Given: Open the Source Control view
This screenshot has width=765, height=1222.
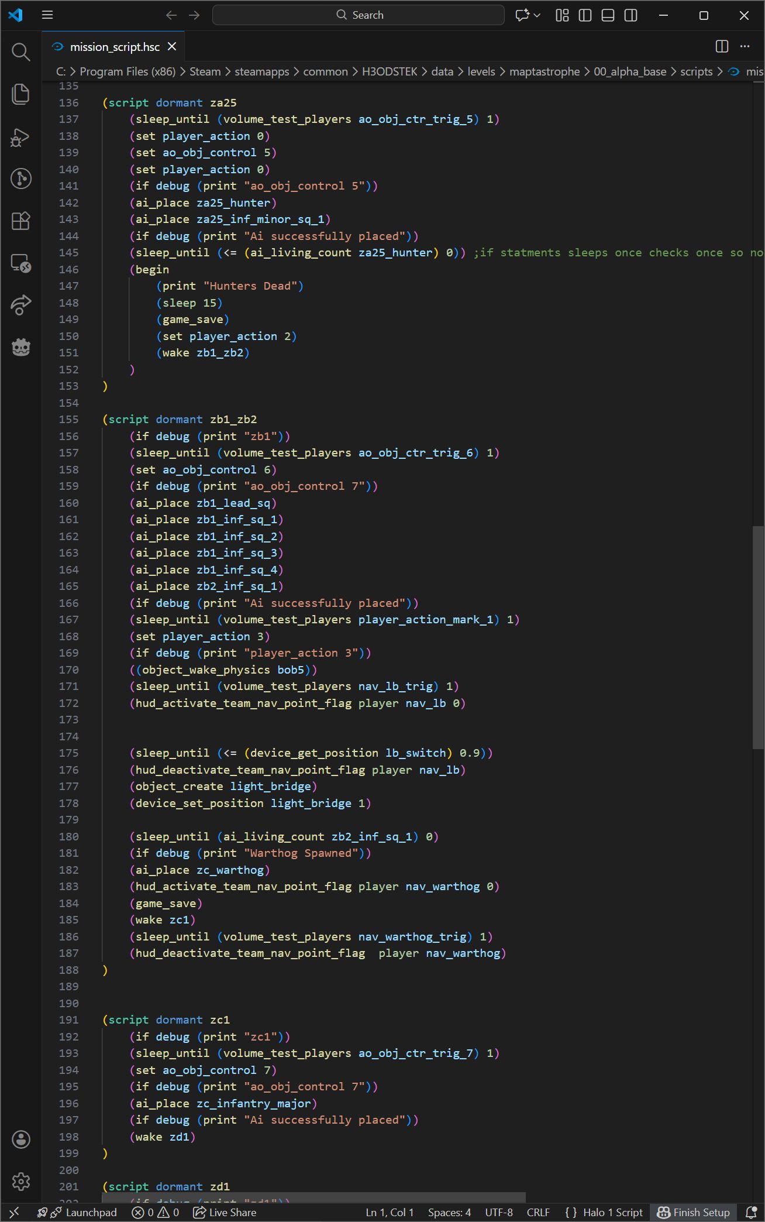Looking at the screenshot, I should pyautogui.click(x=21, y=179).
